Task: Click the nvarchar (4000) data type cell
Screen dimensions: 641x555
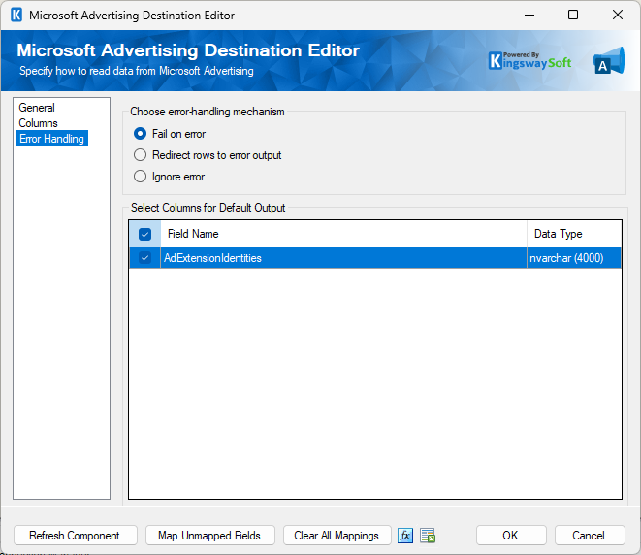Action: (x=569, y=258)
